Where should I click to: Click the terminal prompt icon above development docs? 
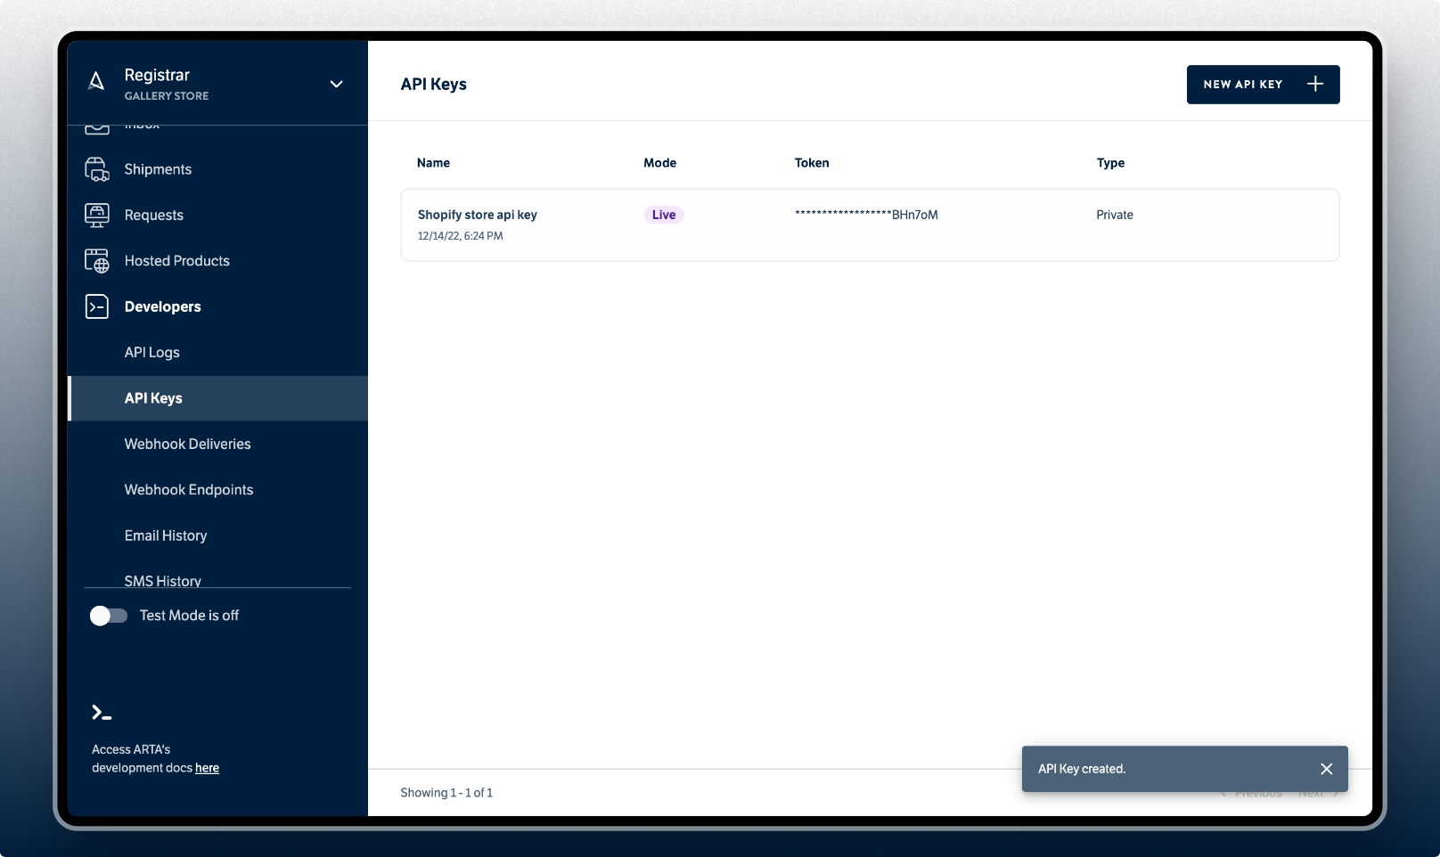(100, 713)
